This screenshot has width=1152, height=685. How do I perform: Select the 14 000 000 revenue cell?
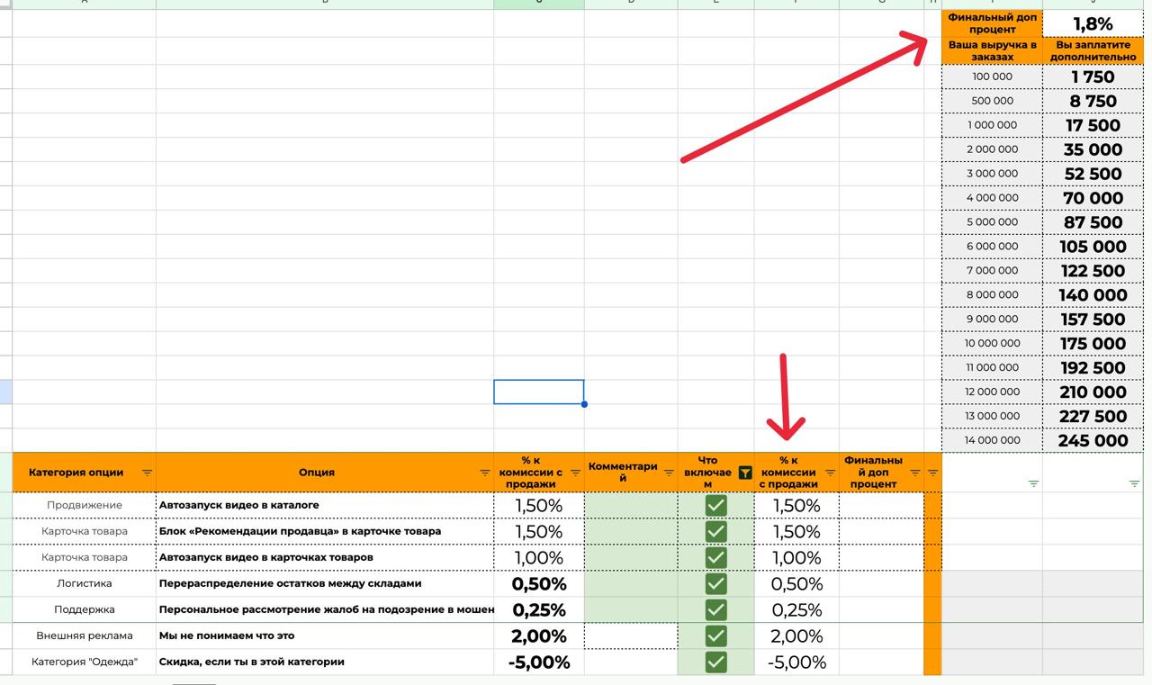tap(992, 440)
